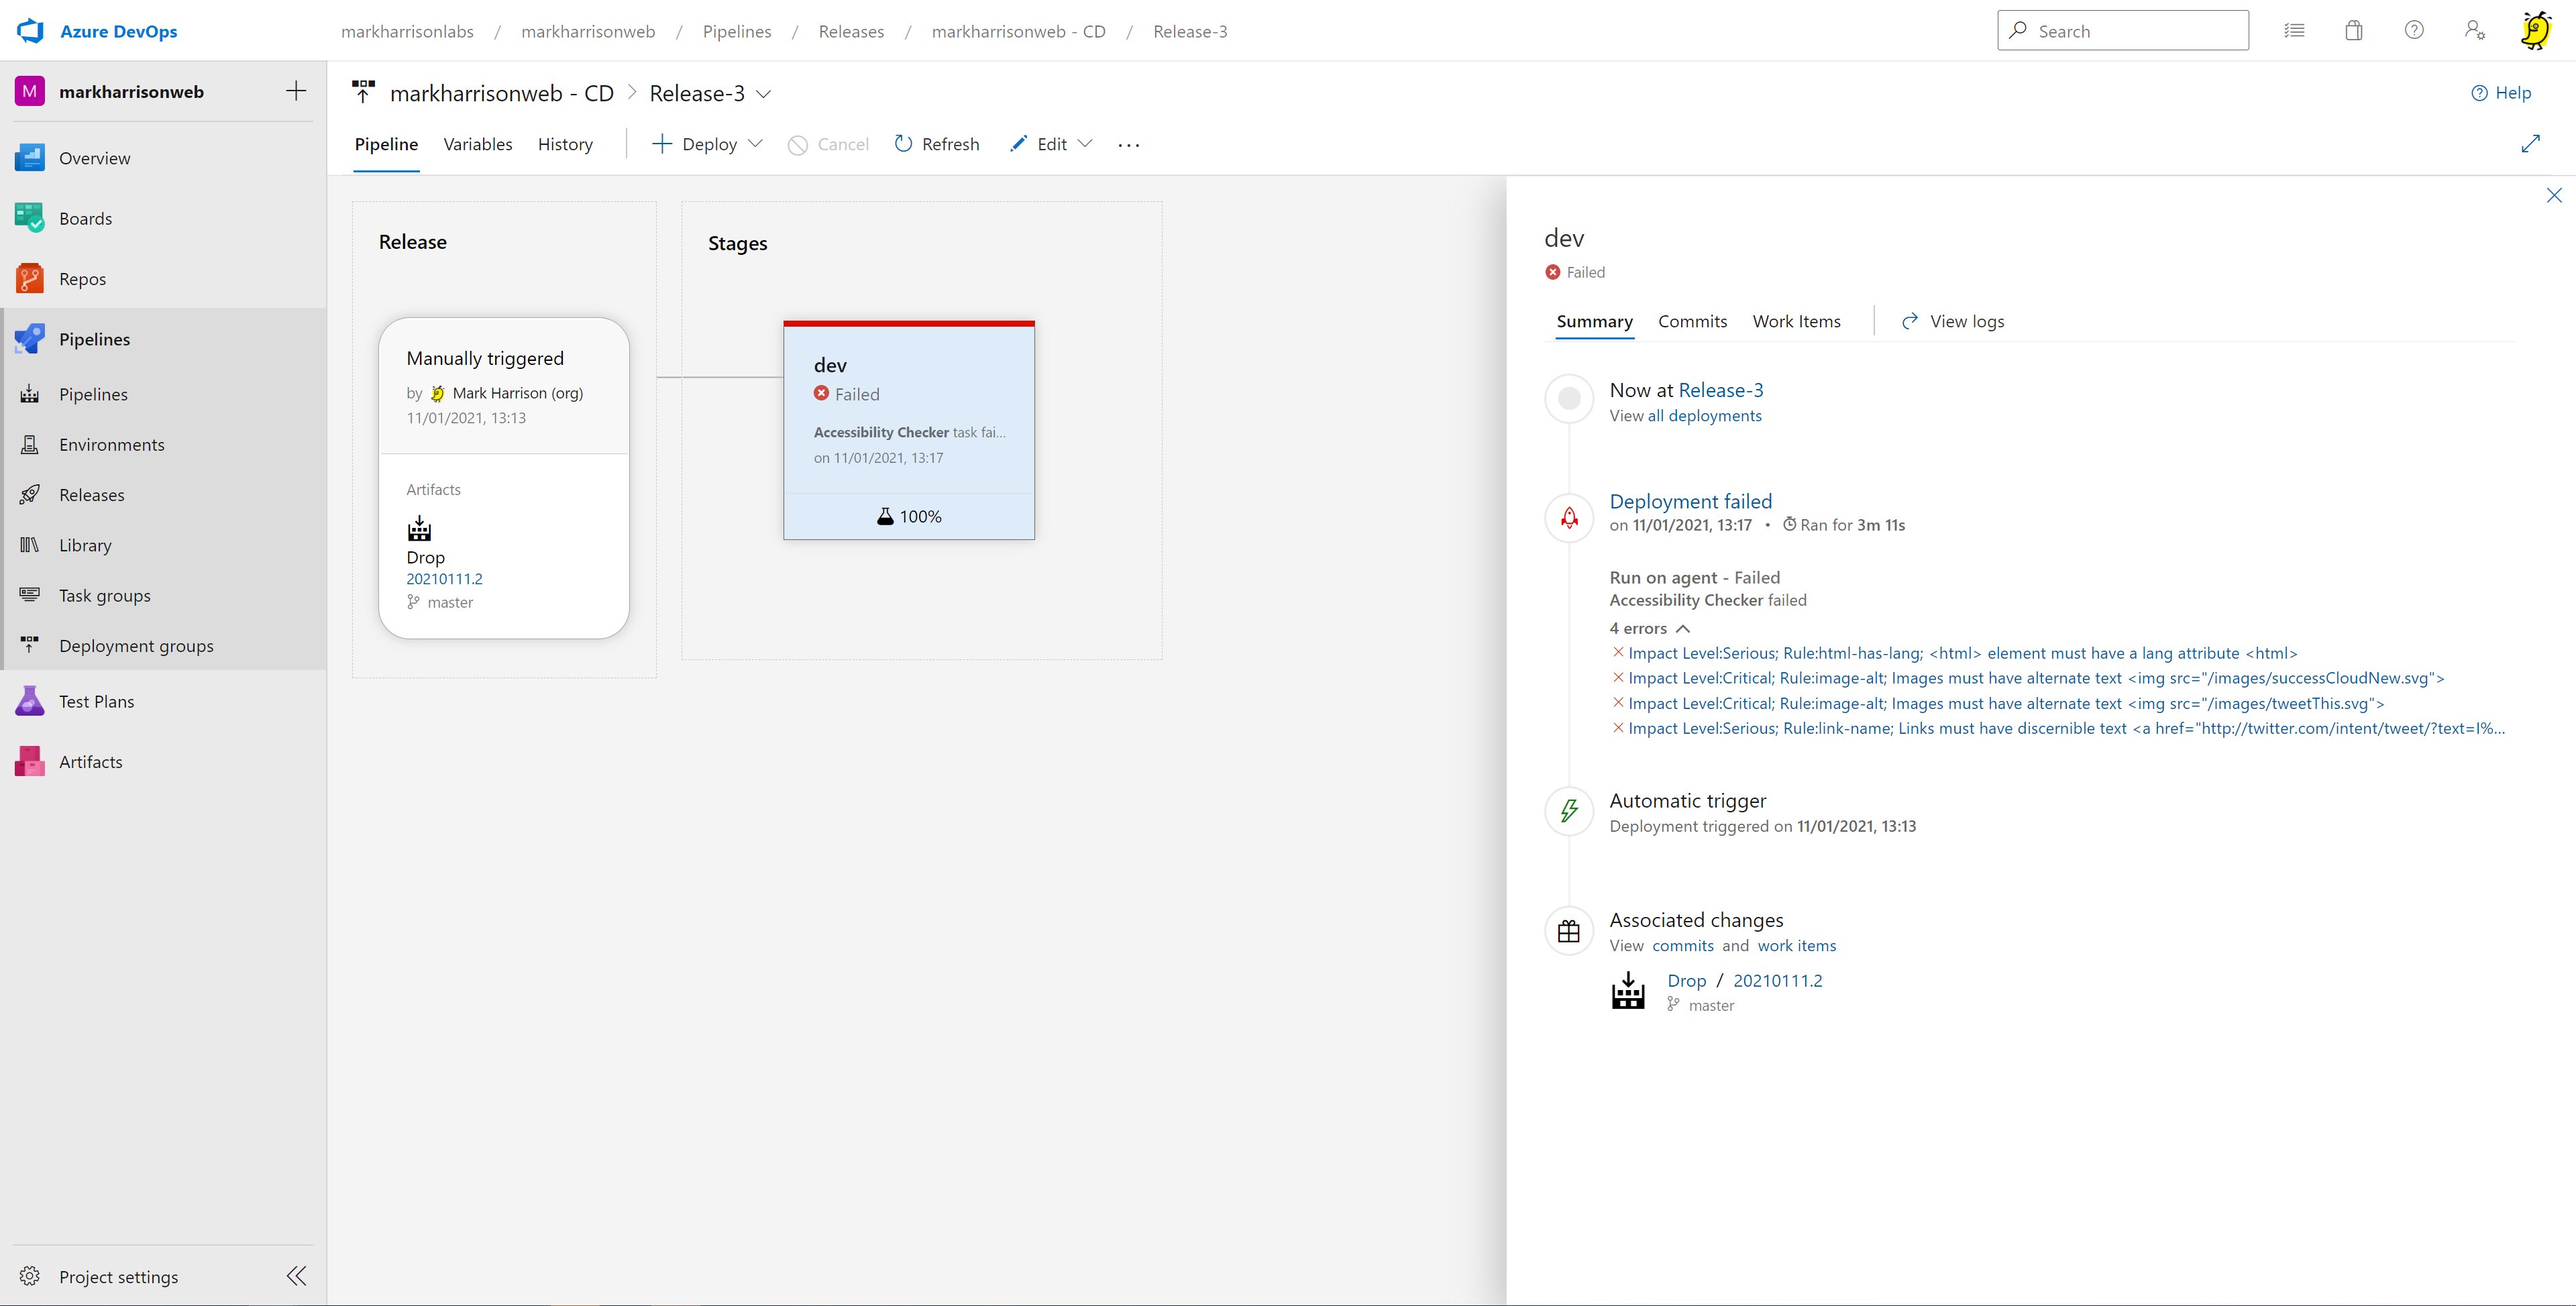Click the Refresh toolbar button
2576x1306 pixels.
(936, 144)
